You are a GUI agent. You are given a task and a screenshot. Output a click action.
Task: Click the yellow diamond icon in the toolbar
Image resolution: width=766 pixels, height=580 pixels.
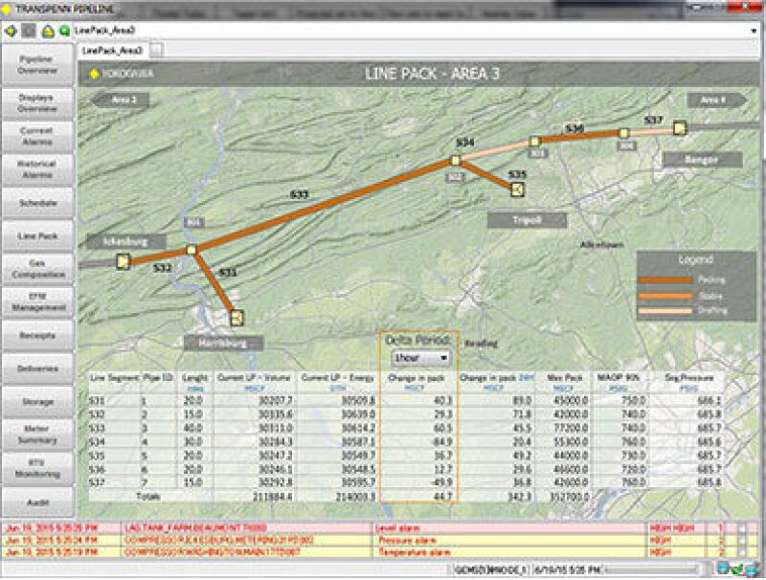[11, 31]
